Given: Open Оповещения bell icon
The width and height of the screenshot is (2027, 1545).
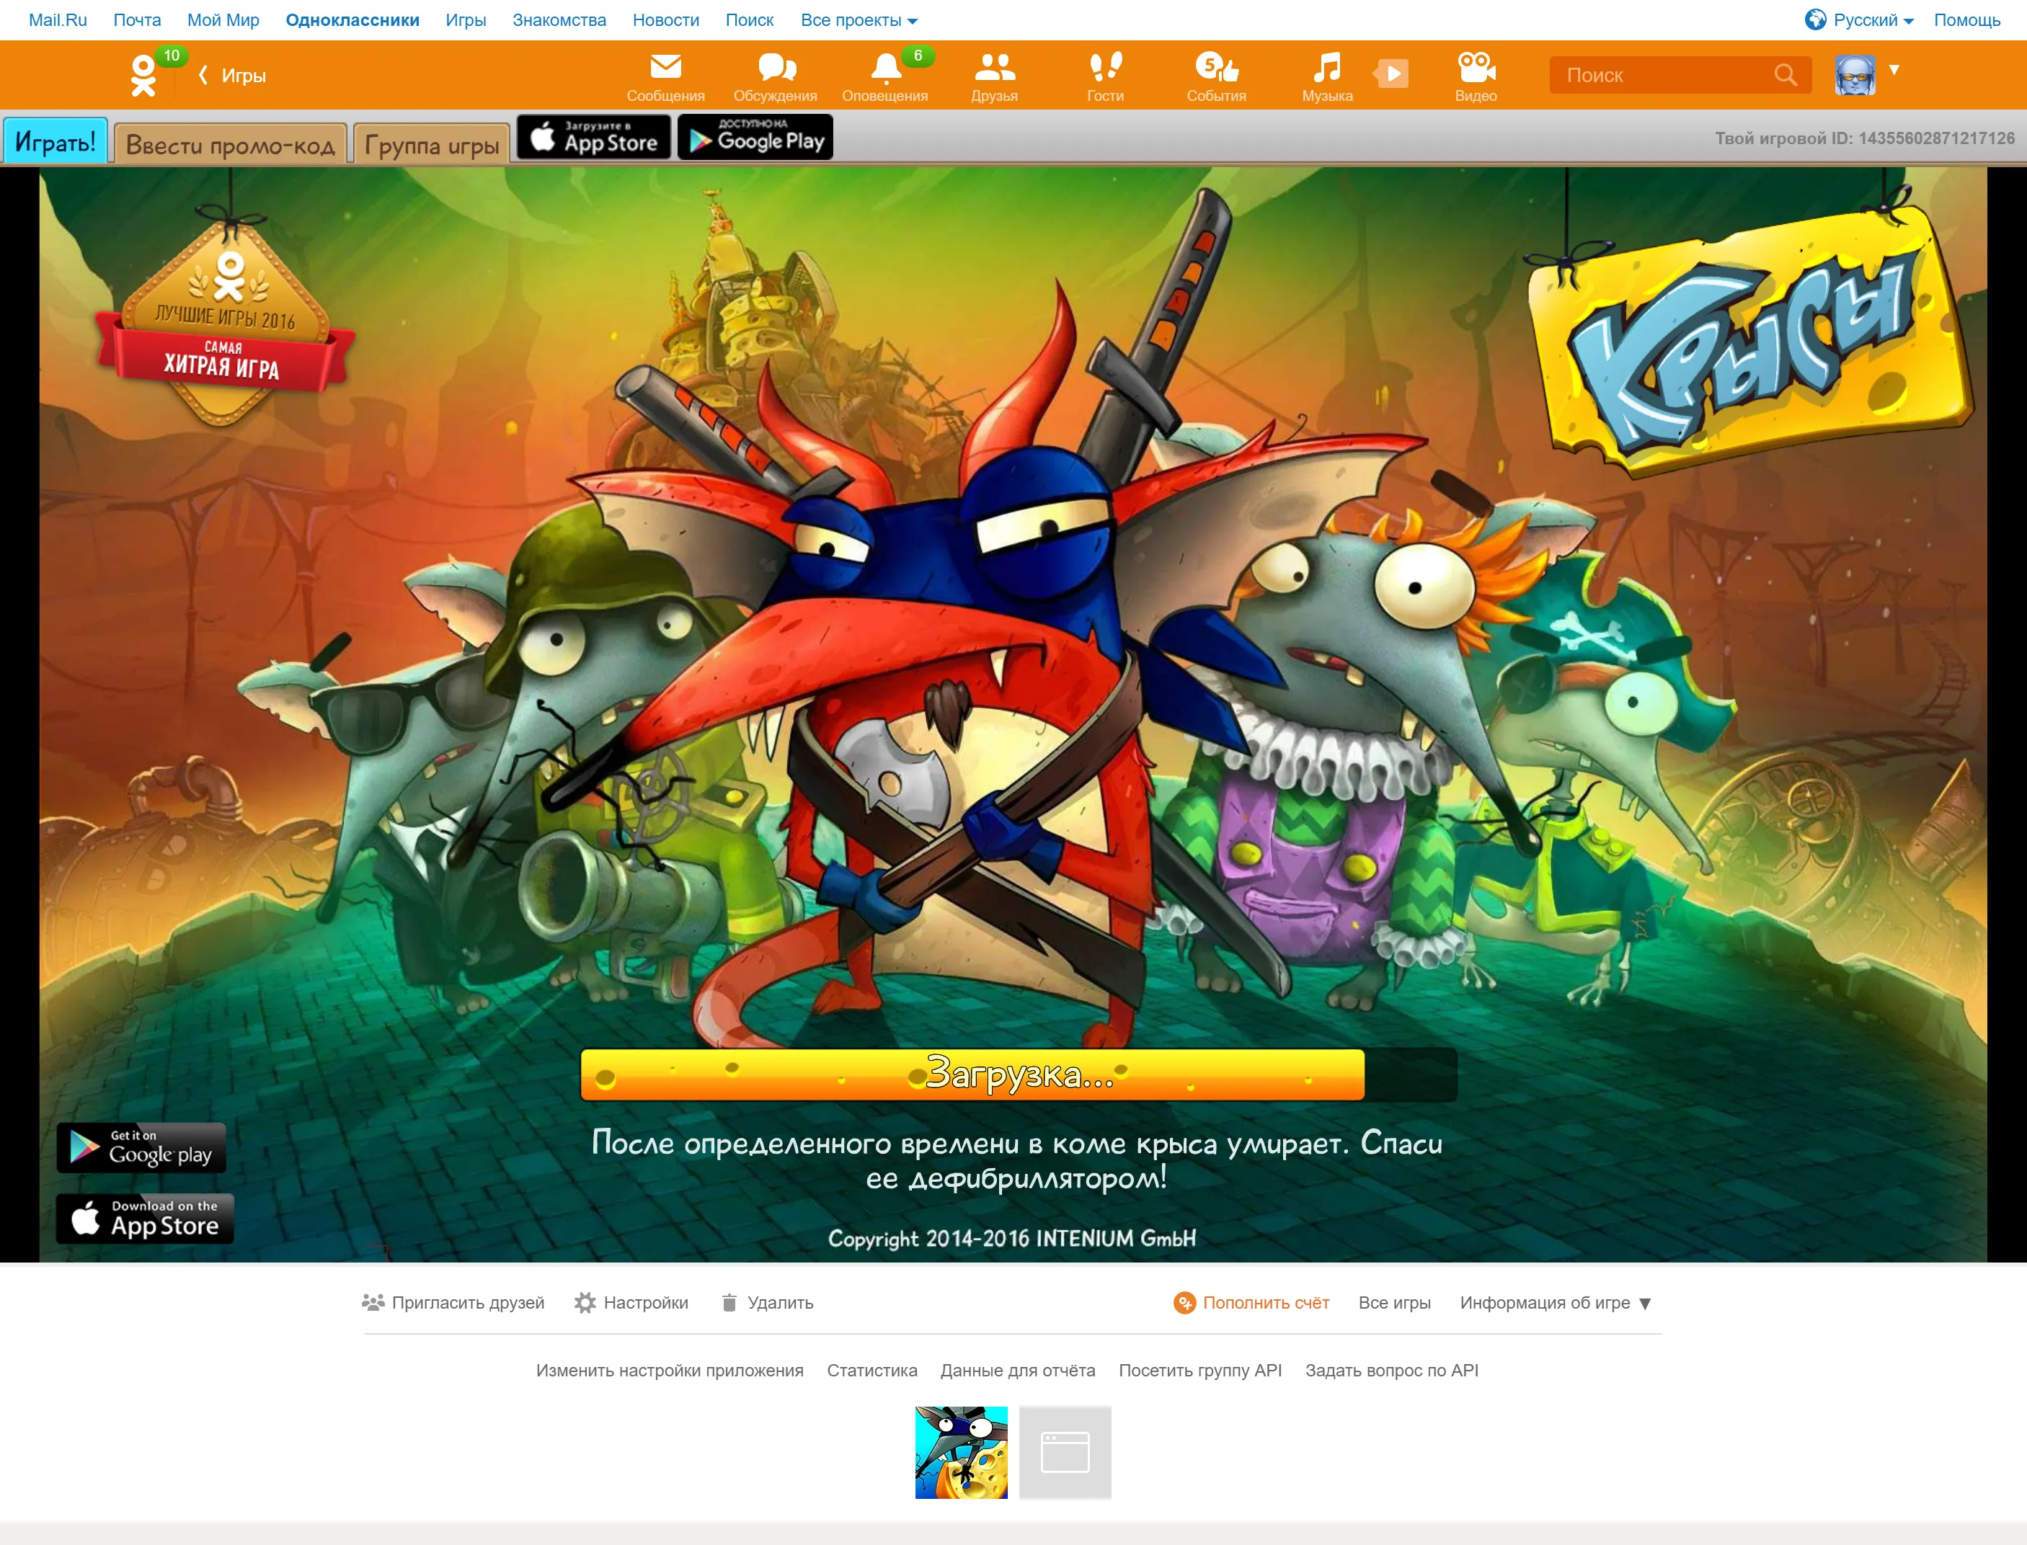Looking at the screenshot, I should 884,66.
